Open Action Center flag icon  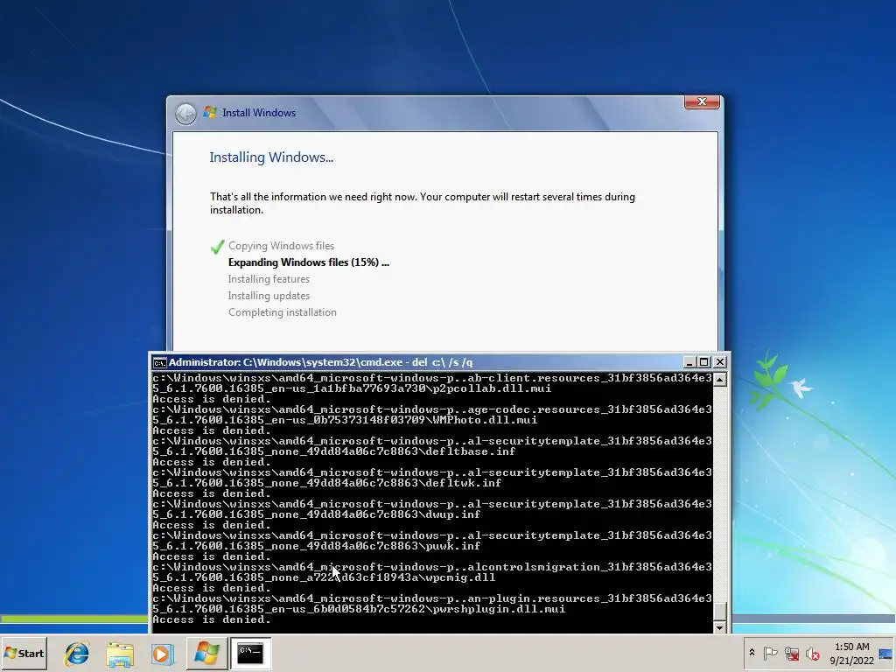coord(770,653)
